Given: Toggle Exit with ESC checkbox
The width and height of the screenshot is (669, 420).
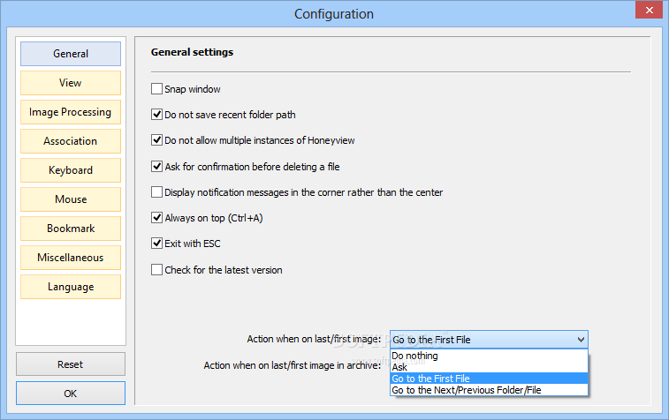Looking at the screenshot, I should pos(156,244).
